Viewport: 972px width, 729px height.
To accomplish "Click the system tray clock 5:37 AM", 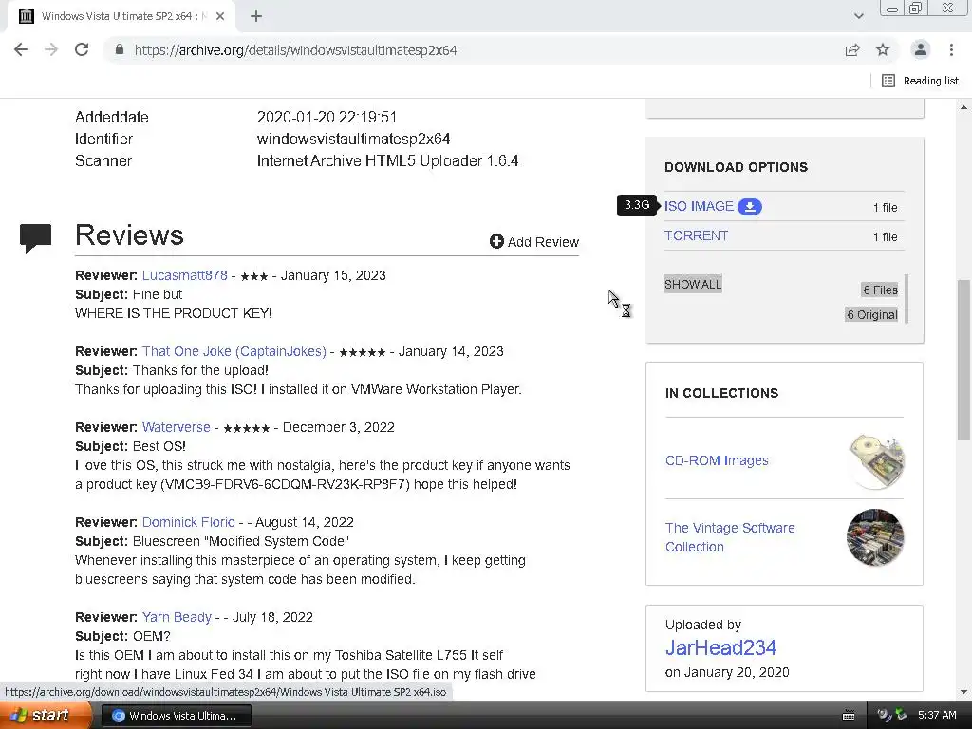I will point(937,716).
